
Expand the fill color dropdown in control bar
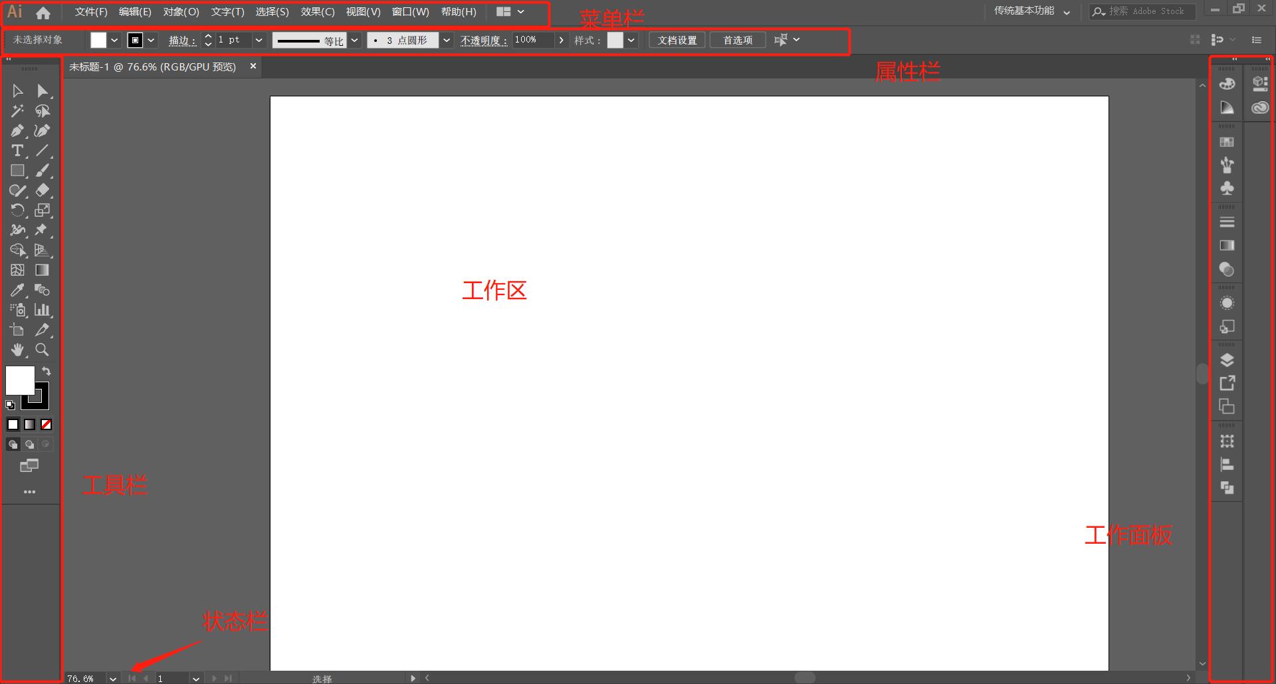pos(114,41)
